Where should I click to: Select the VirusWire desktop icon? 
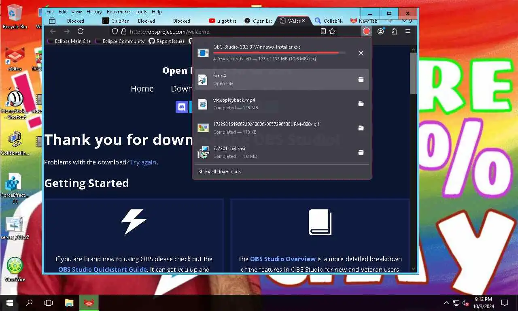[15, 269]
